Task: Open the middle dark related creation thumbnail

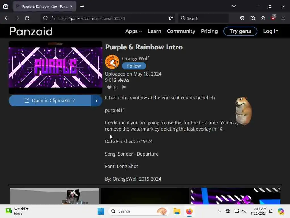Action: click(x=145, y=196)
